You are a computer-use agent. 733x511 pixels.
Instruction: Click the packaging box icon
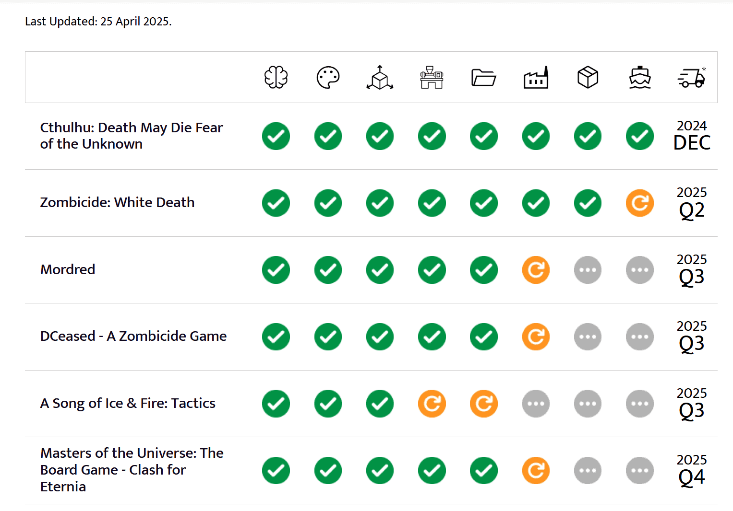click(x=588, y=77)
